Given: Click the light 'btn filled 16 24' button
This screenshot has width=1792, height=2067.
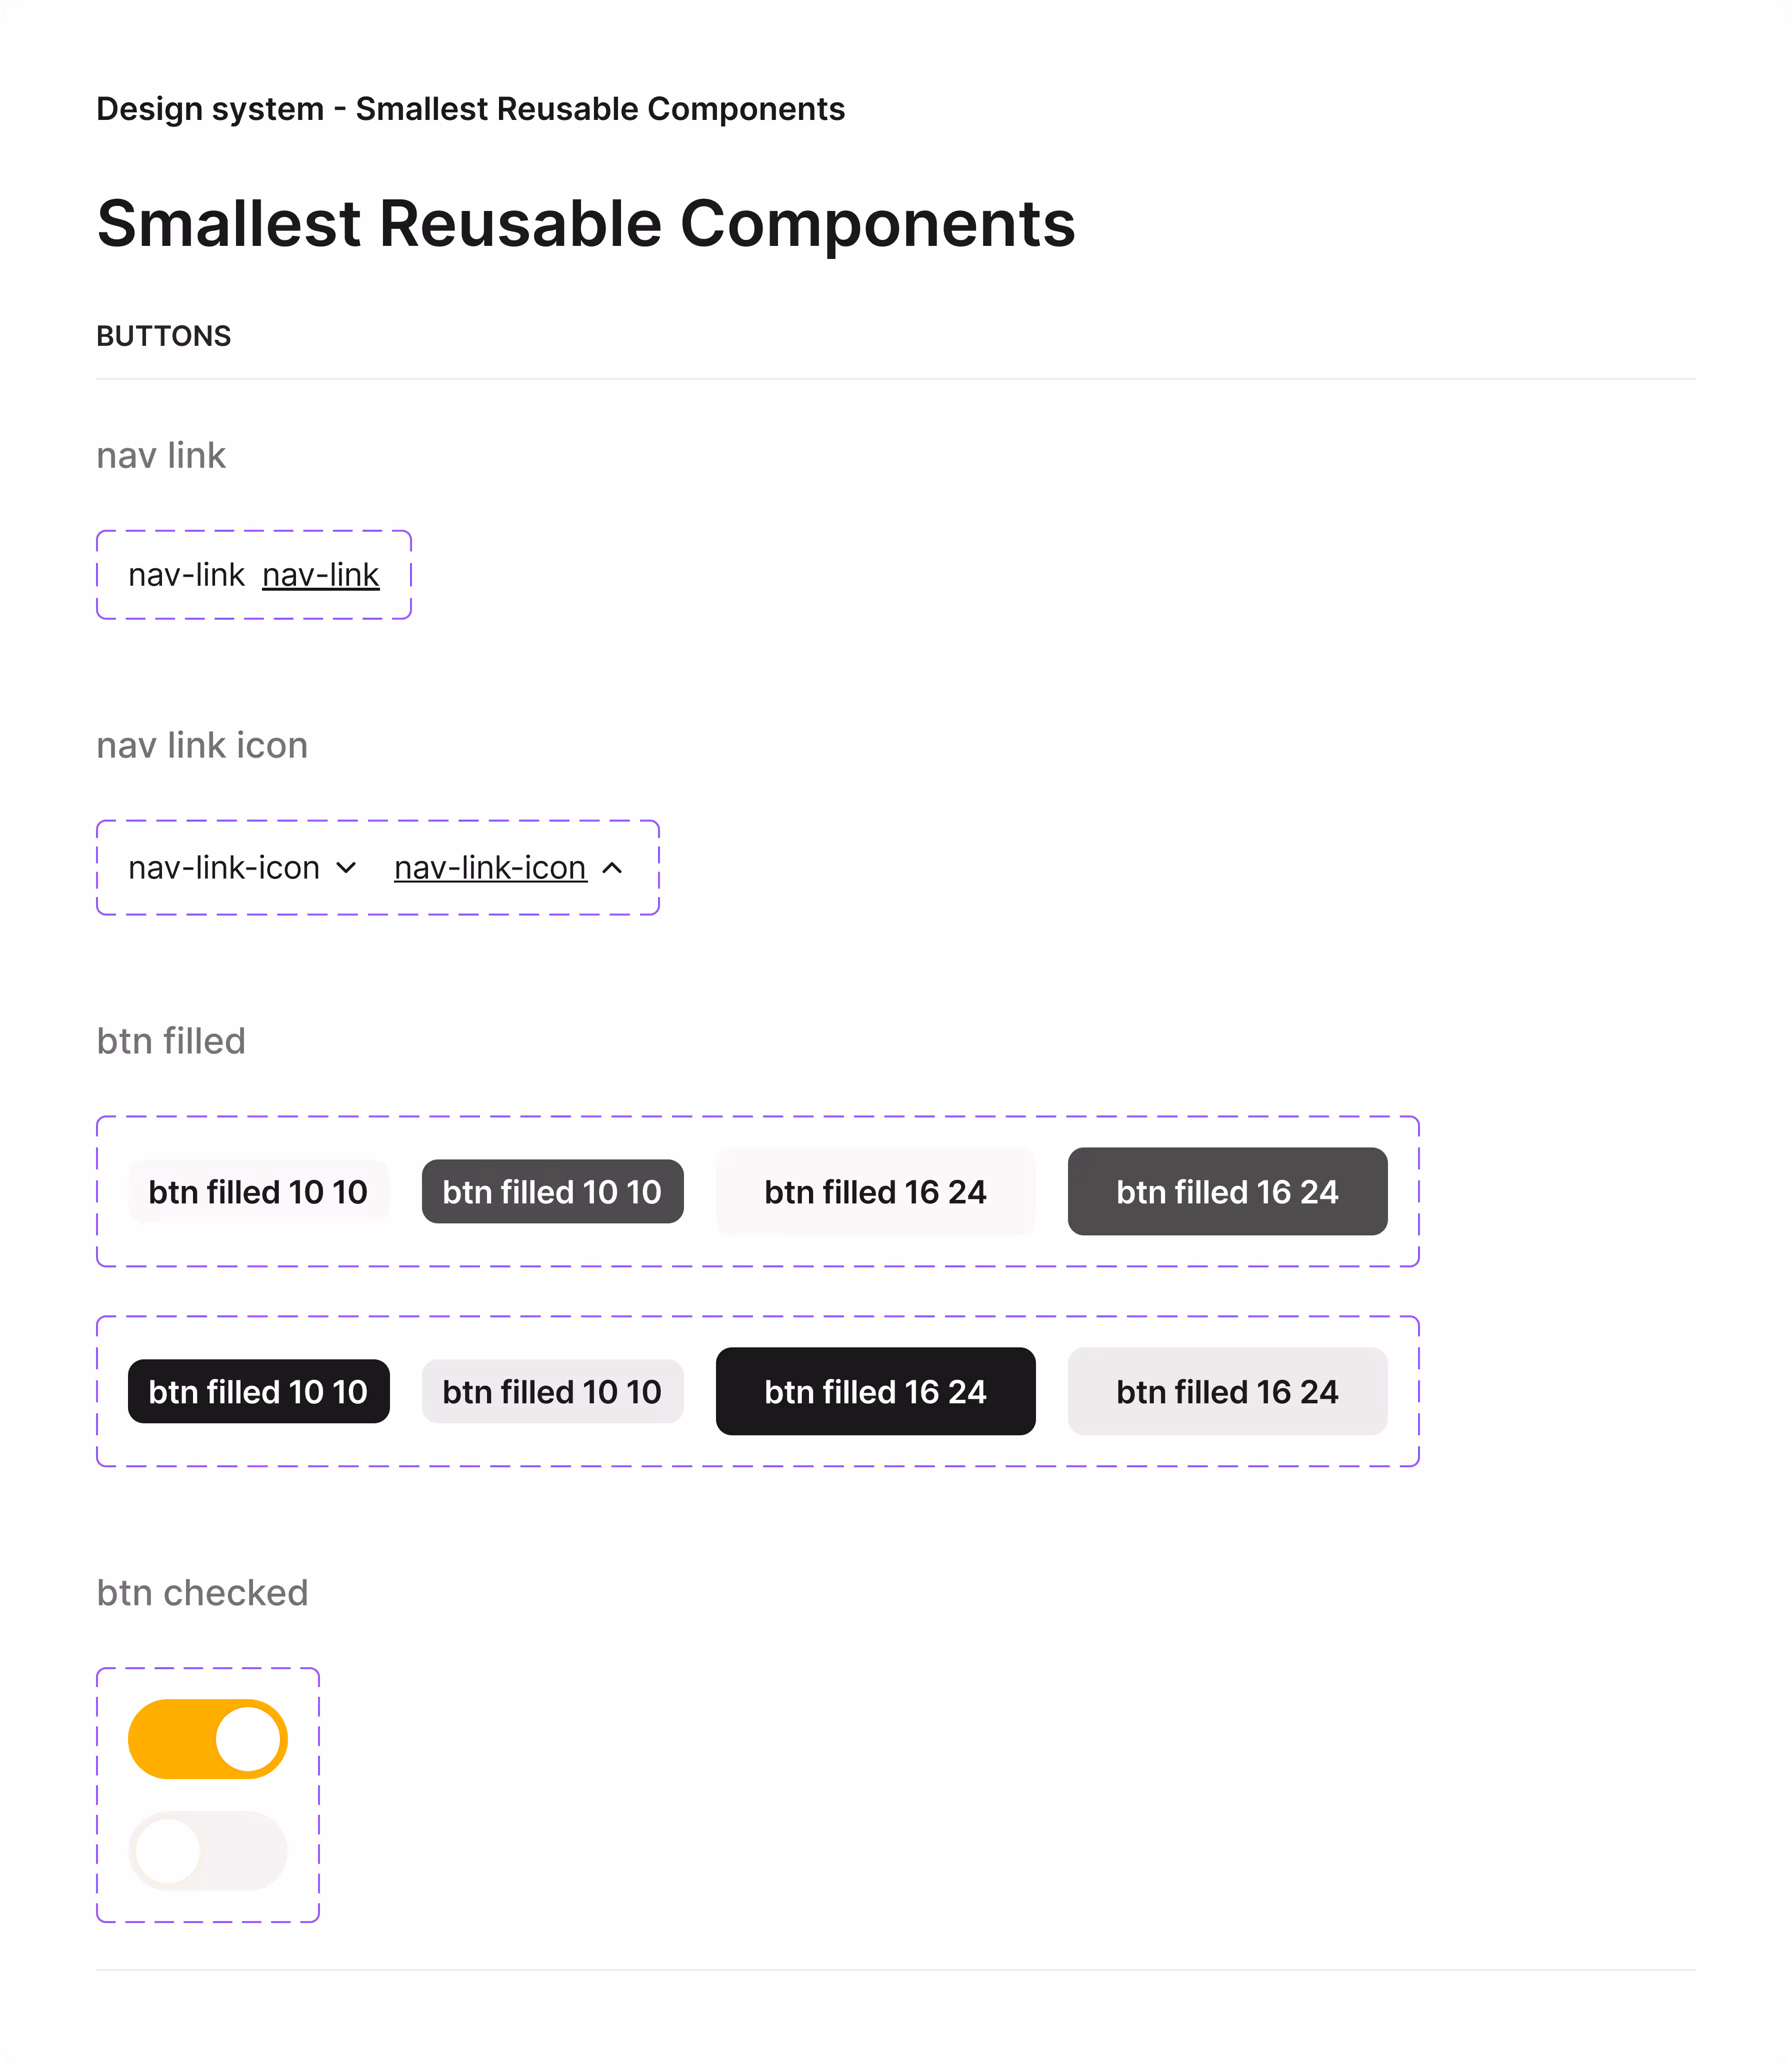Looking at the screenshot, I should (x=875, y=1191).
